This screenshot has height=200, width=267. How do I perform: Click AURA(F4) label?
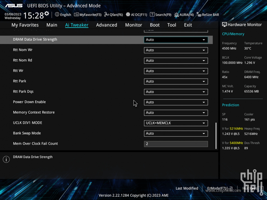pyautogui.click(x=187, y=15)
